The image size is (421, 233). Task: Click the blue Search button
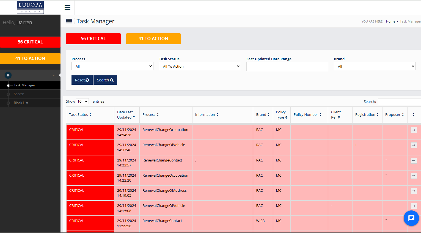(x=105, y=80)
